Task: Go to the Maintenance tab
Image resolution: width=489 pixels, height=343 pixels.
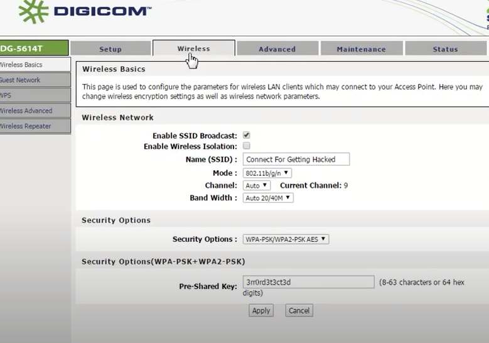Action: tap(361, 49)
